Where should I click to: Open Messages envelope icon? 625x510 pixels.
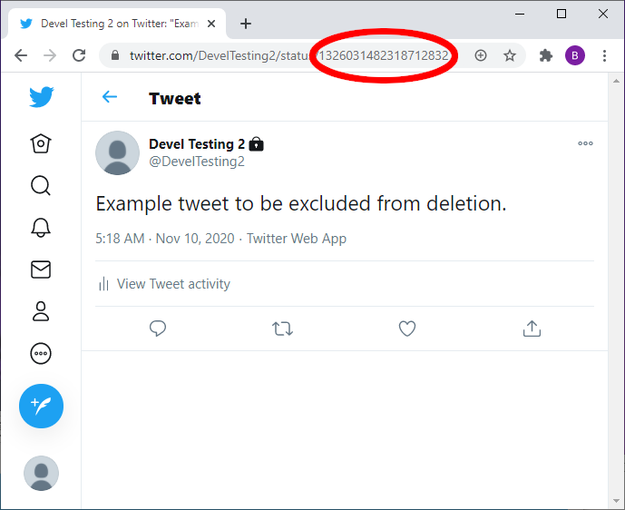point(41,270)
